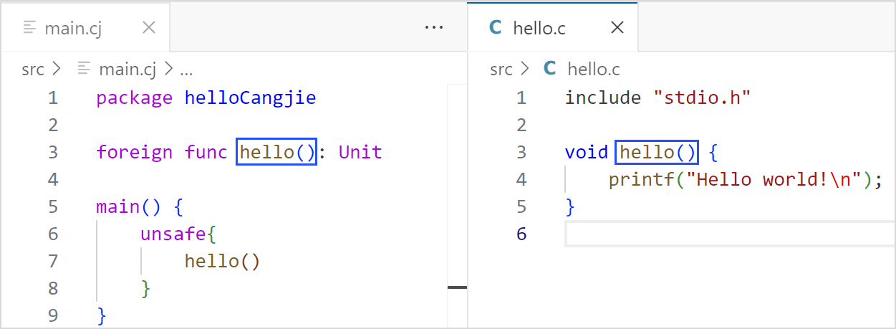Click highlighted hello() in foreign func declaration
This screenshot has height=329, width=896.
(x=276, y=152)
